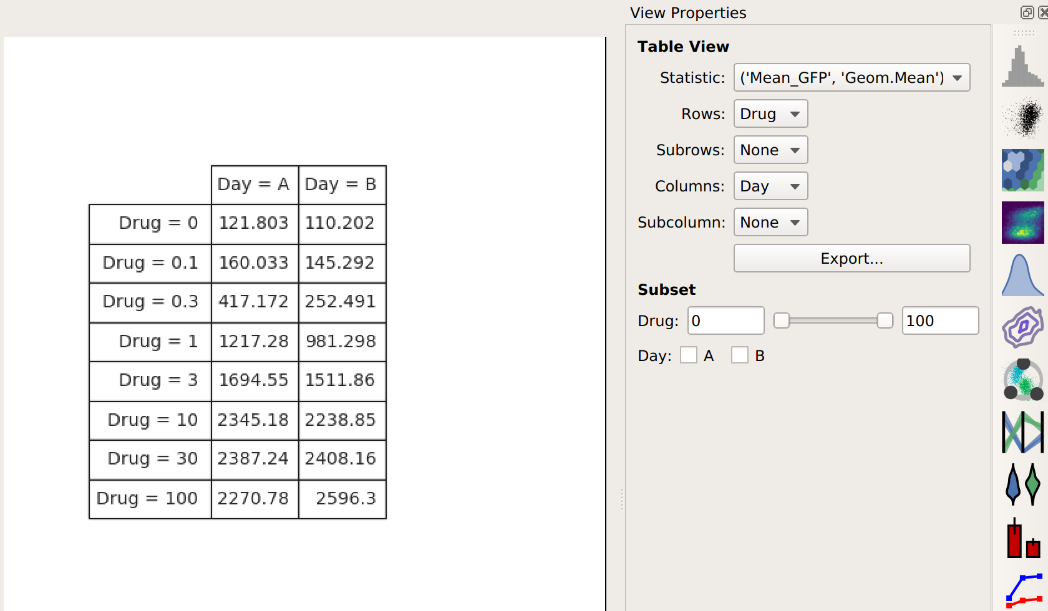Click the table cell 1511.86
This screenshot has height=611, width=1048.
point(342,381)
